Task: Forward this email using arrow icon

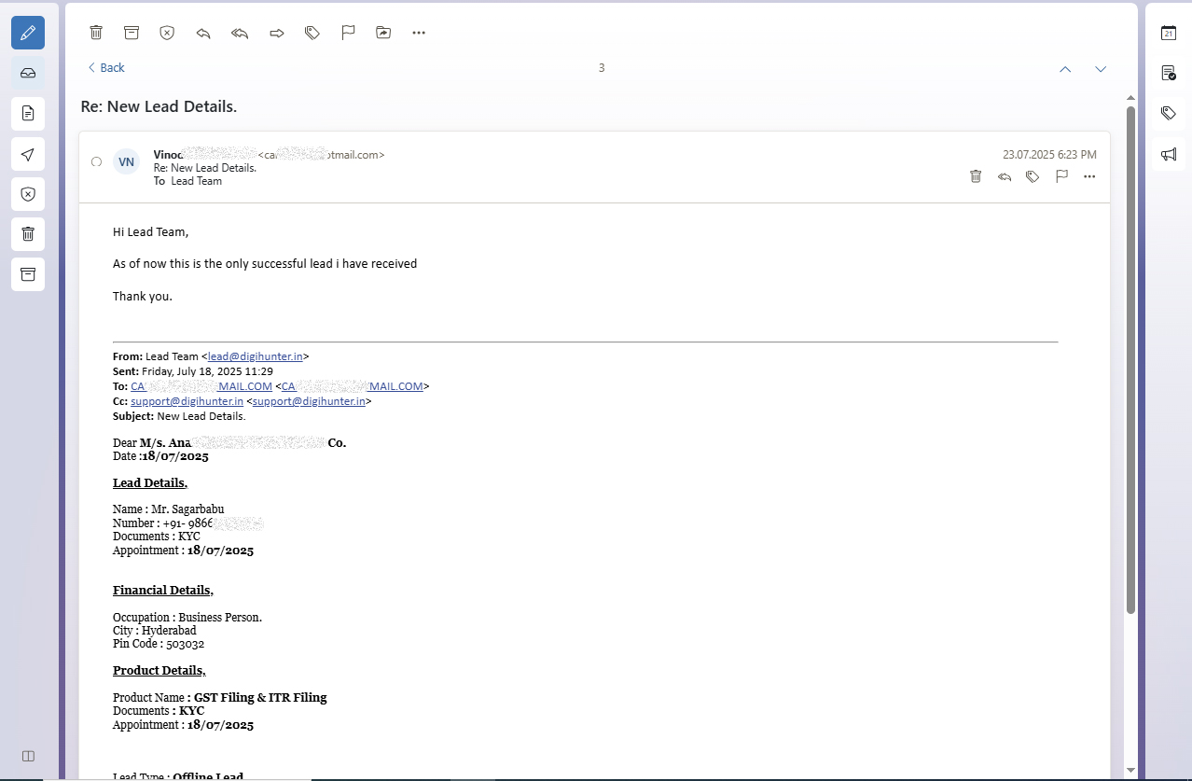Action: (276, 33)
